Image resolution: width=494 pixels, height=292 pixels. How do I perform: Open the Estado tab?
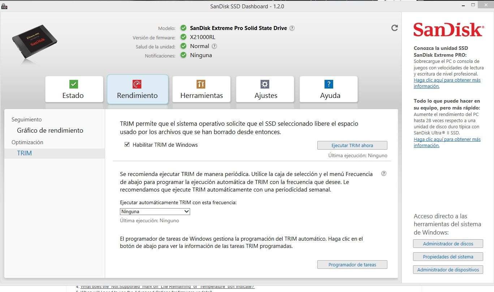coord(74,89)
